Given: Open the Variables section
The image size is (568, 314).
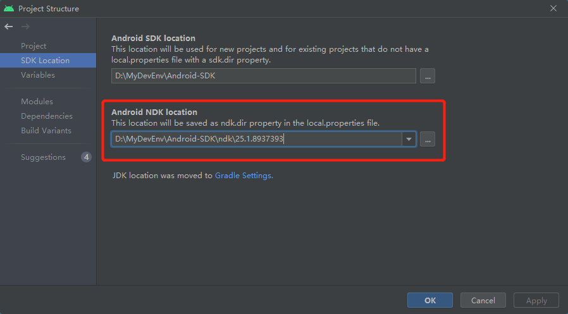Looking at the screenshot, I should [38, 75].
